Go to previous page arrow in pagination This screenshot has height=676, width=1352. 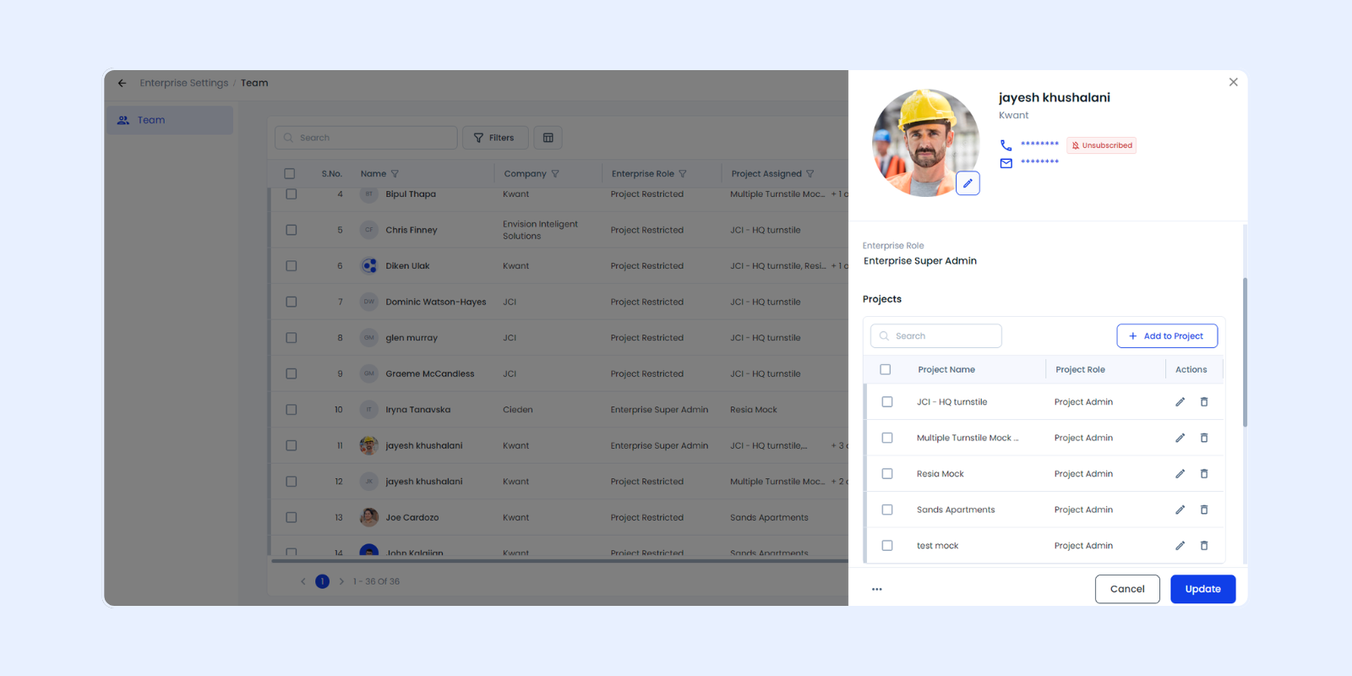pos(303,581)
